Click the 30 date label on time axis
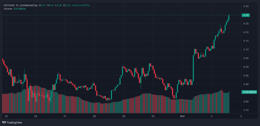The image size is (260, 126). (x=153, y=116)
